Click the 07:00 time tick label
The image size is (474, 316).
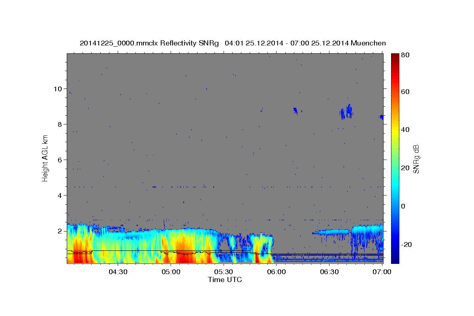(382, 272)
